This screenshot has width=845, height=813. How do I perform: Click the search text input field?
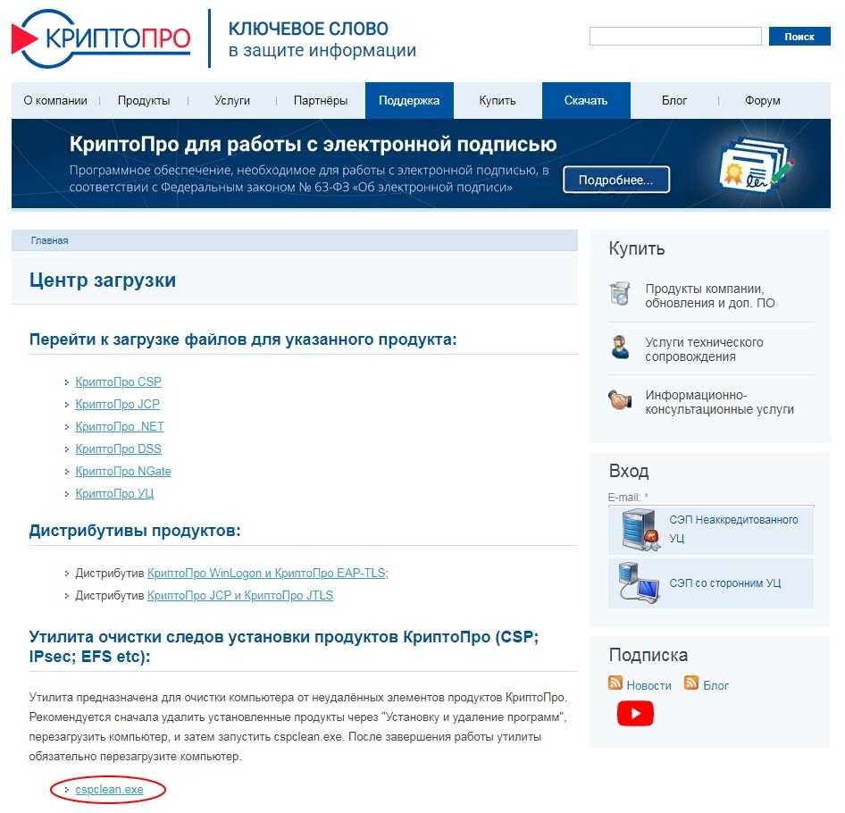(x=675, y=37)
